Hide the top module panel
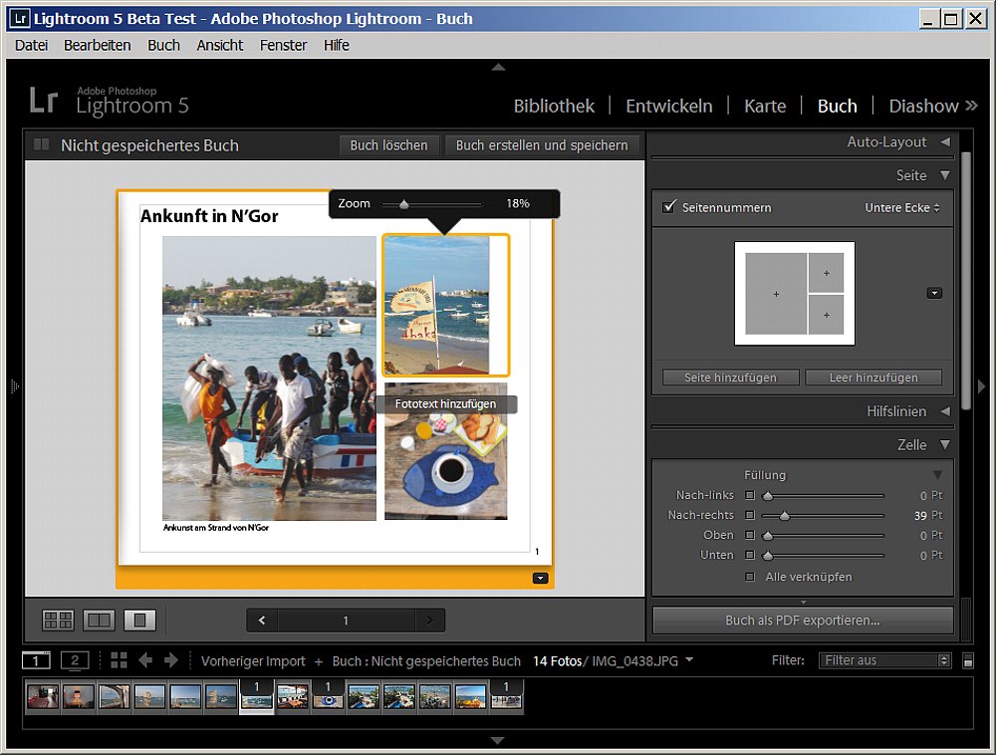Viewport: 996px width, 755px height. coord(499,67)
